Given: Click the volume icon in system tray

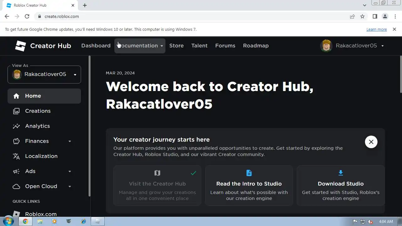Looking at the screenshot, I should click(x=370, y=221).
